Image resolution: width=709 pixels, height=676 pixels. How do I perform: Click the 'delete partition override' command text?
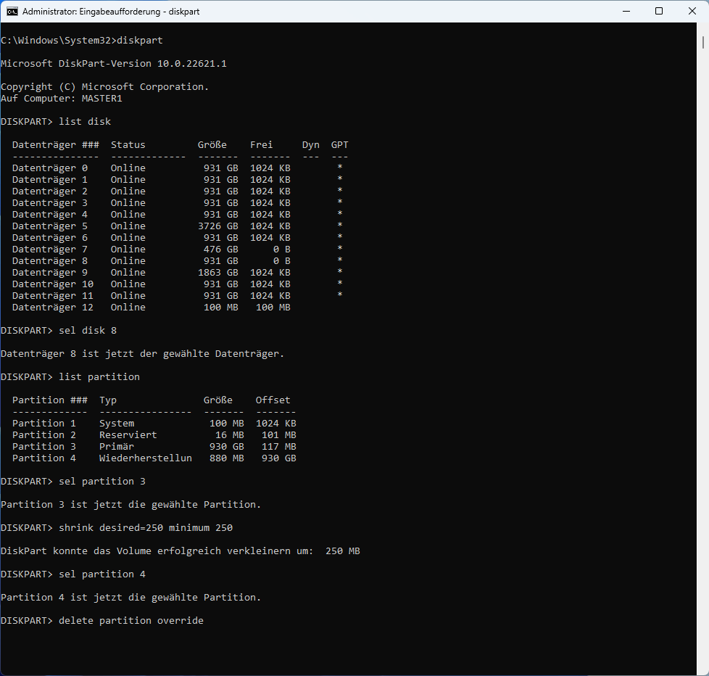coord(130,621)
